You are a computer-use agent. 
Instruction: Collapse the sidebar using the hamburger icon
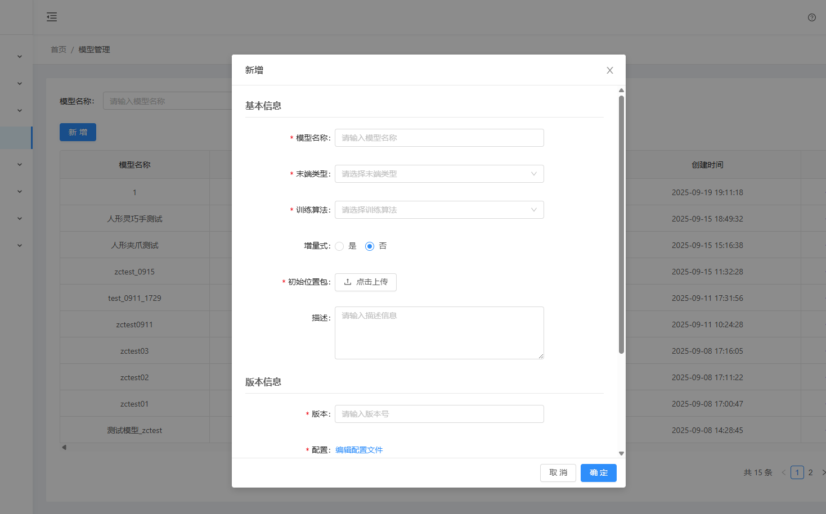pos(52,17)
